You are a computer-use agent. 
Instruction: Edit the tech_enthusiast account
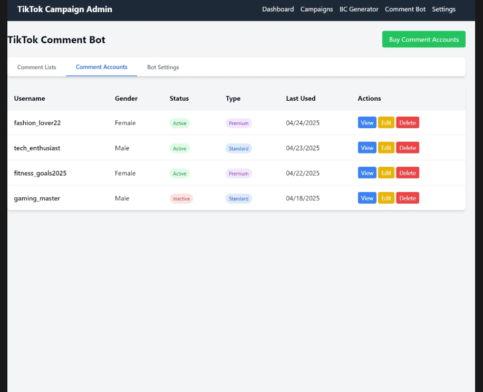tap(386, 148)
